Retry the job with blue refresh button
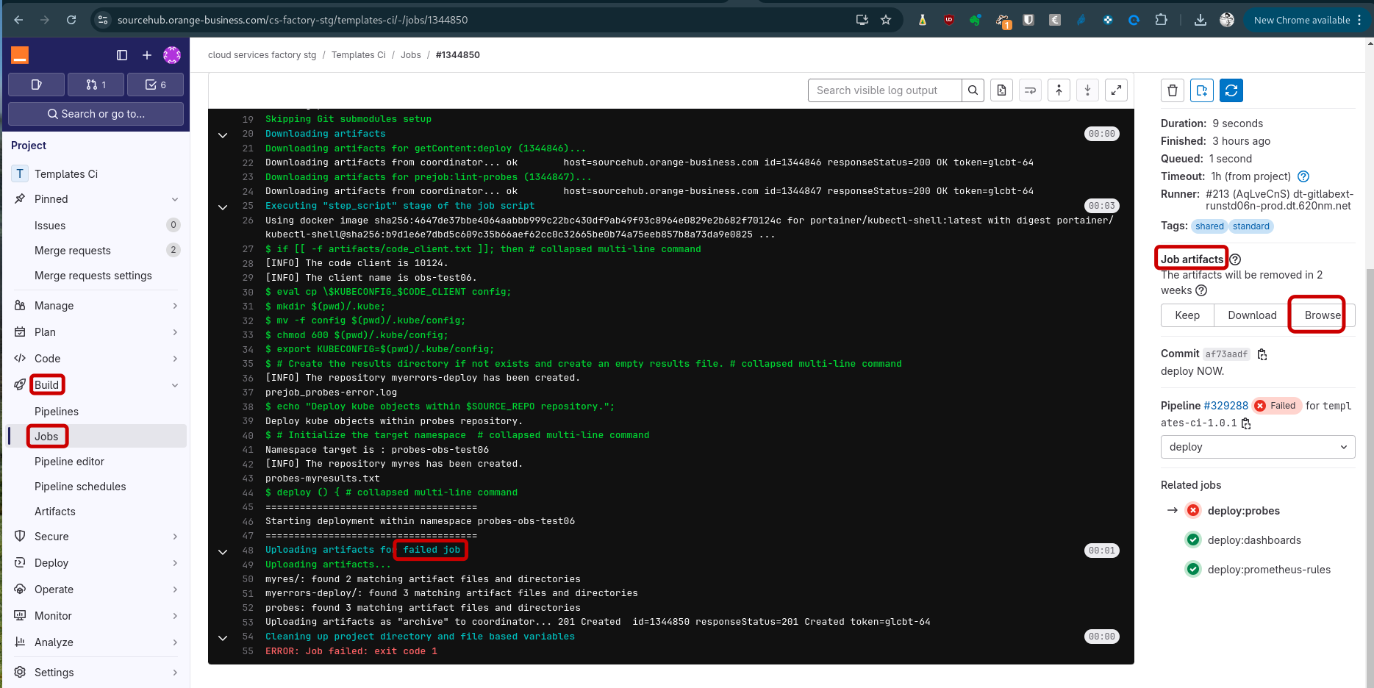The width and height of the screenshot is (1374, 688). coord(1231,90)
